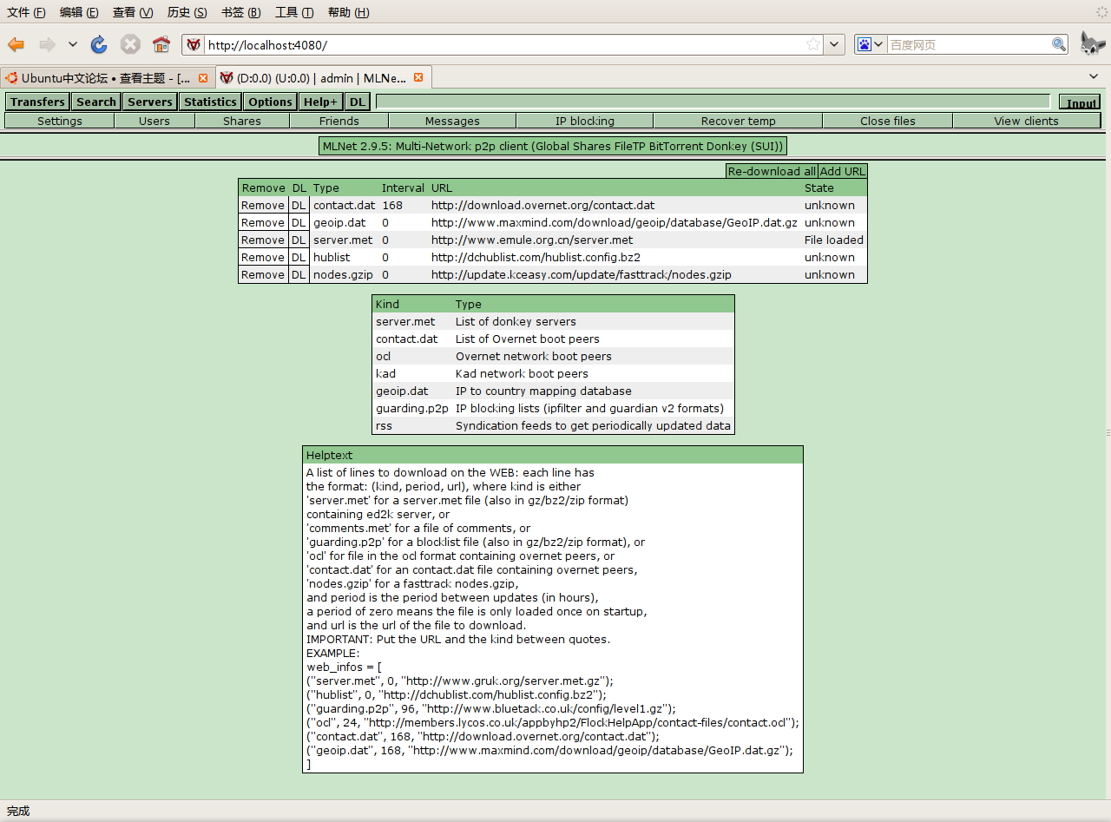Click the browser Forward arrow icon
Viewport: 1111px width, 822px height.
[47, 44]
